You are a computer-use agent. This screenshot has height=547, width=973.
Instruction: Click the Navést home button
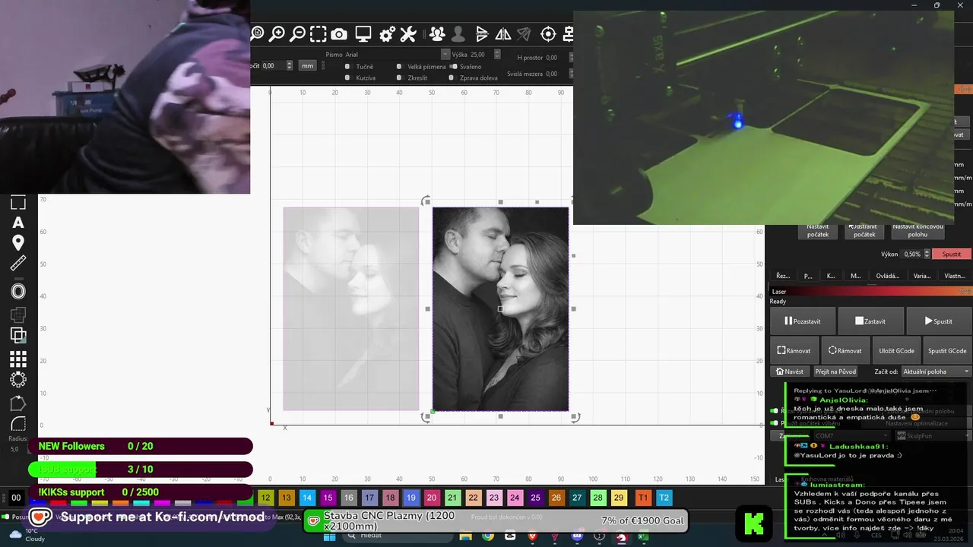tap(789, 372)
